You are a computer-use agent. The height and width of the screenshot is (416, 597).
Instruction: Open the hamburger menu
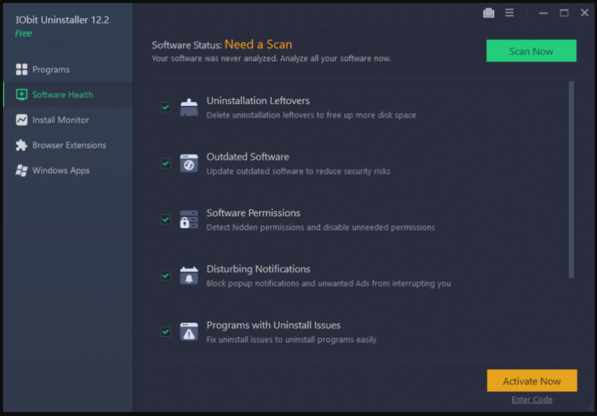509,12
